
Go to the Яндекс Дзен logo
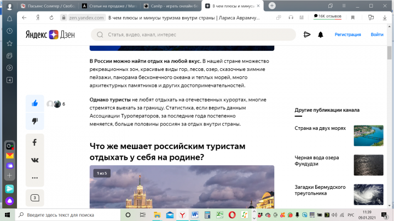point(50,34)
